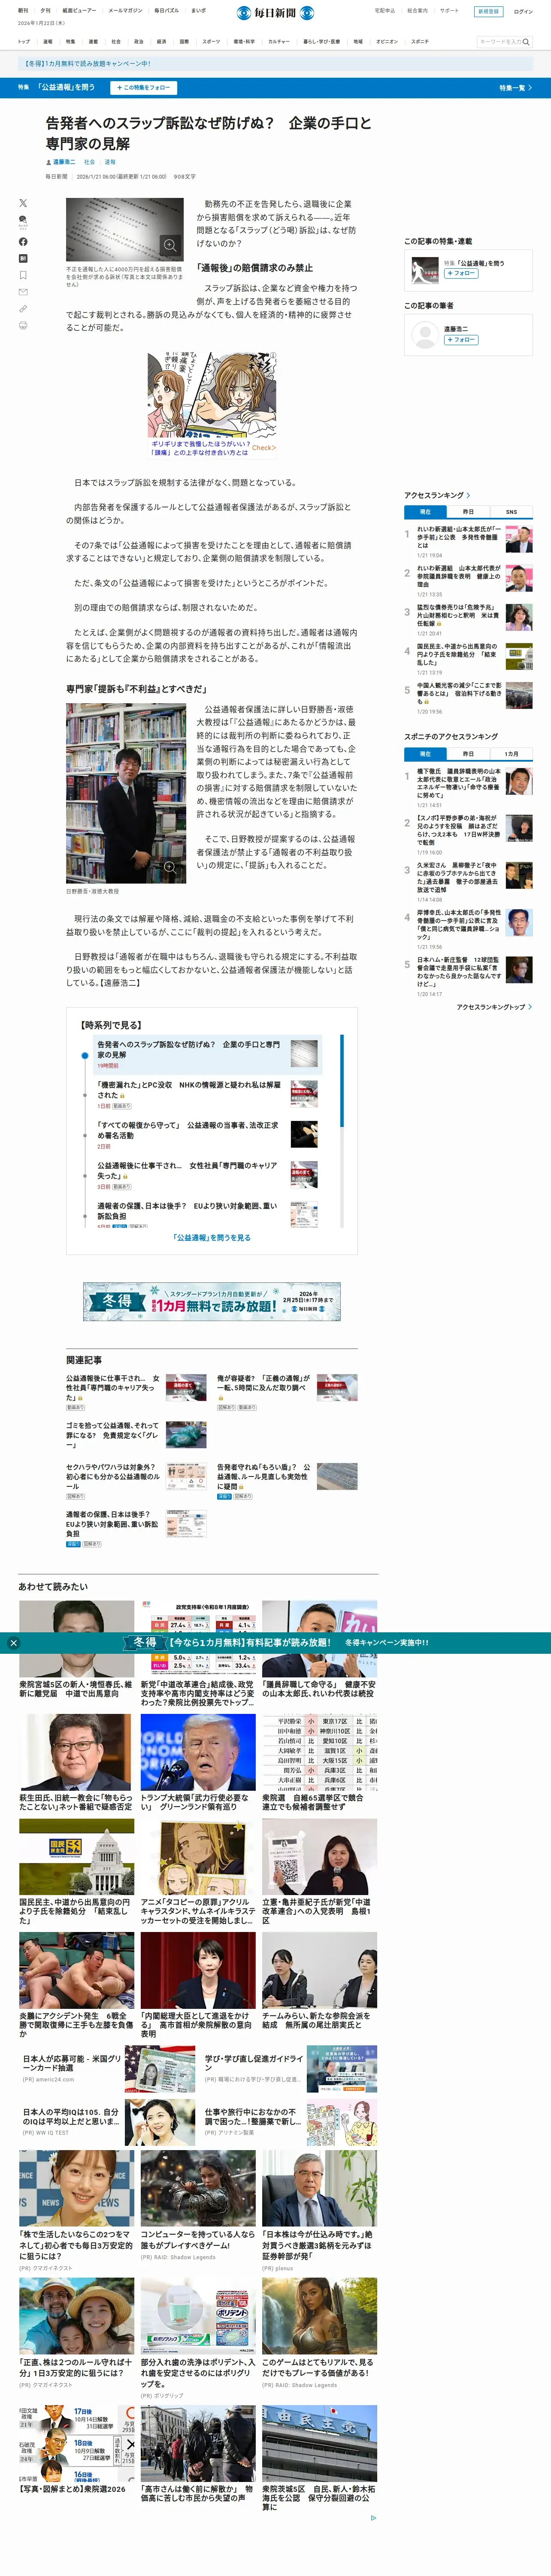
Task: Open the 毎日パズル menu item
Action: click(x=166, y=11)
